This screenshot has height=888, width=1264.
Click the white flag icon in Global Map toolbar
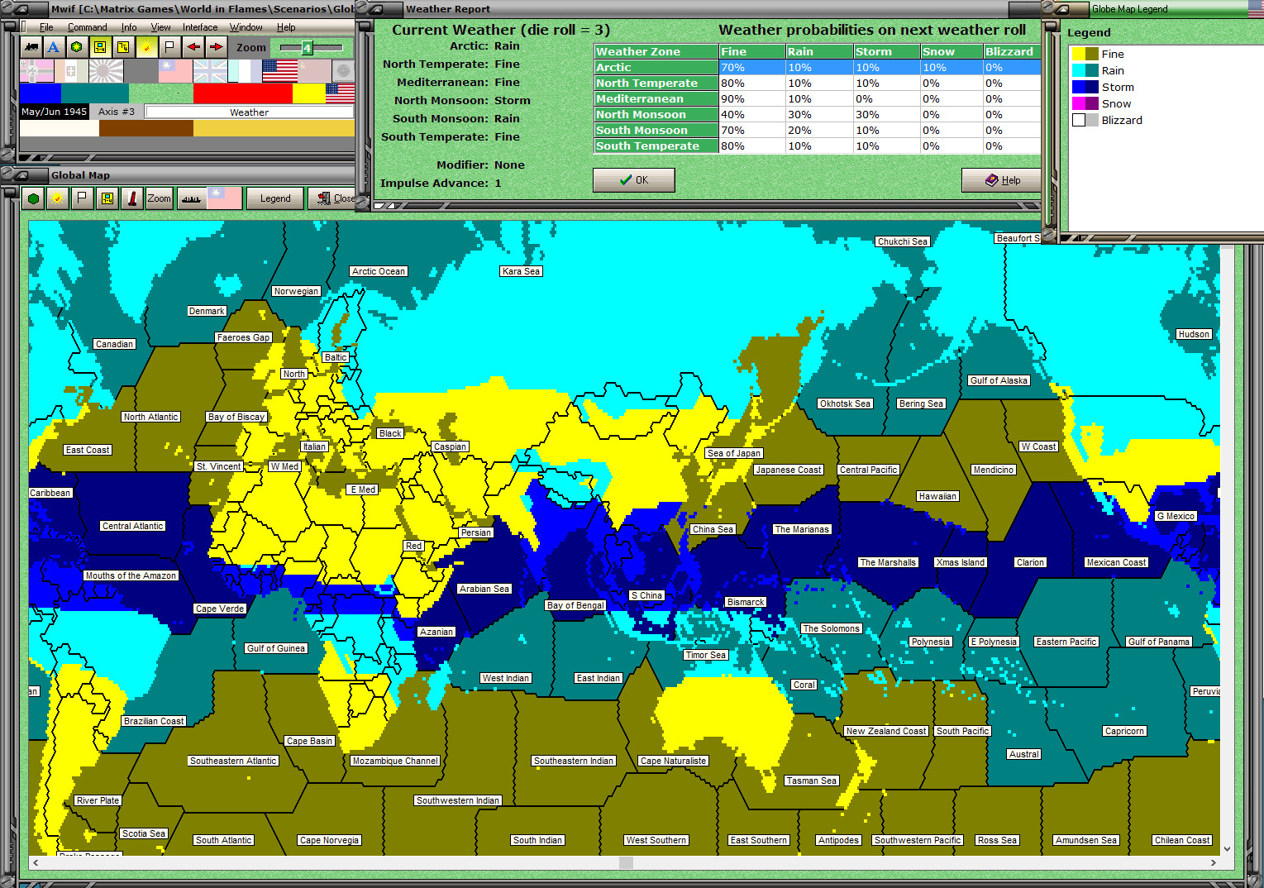(81, 198)
